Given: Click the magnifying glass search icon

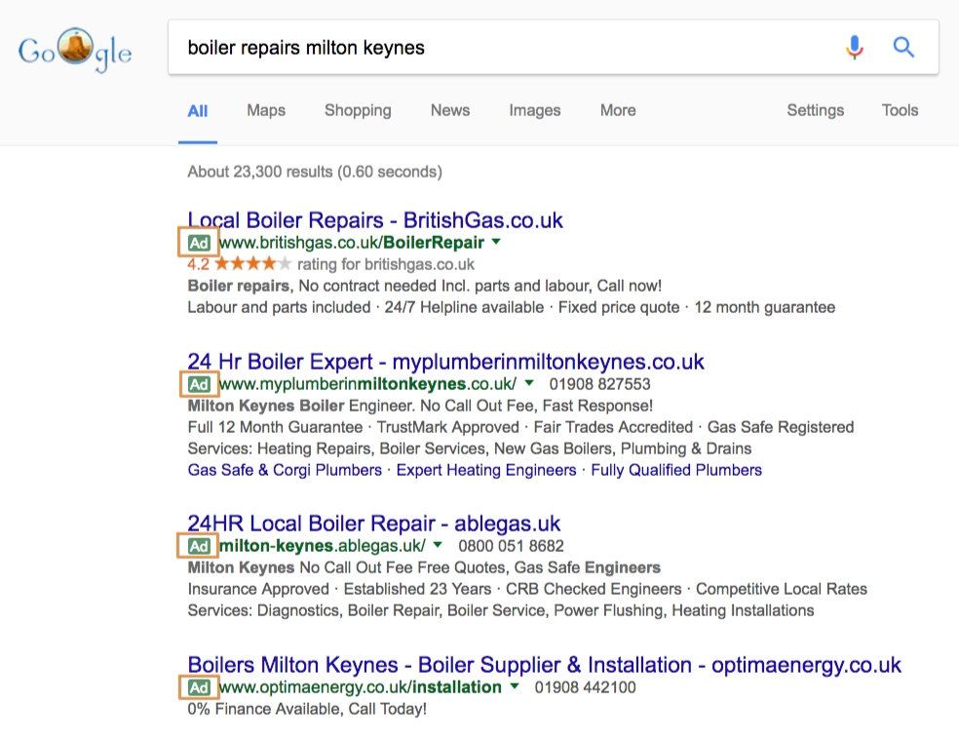Looking at the screenshot, I should (903, 47).
